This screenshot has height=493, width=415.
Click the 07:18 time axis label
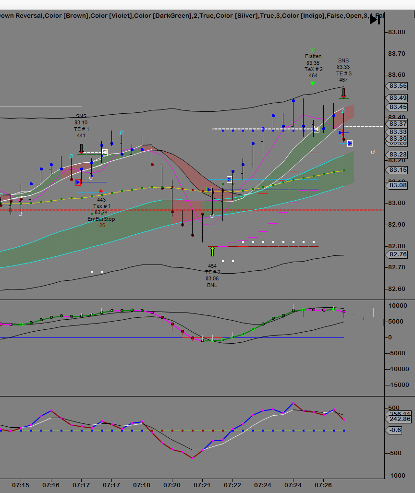click(142, 485)
